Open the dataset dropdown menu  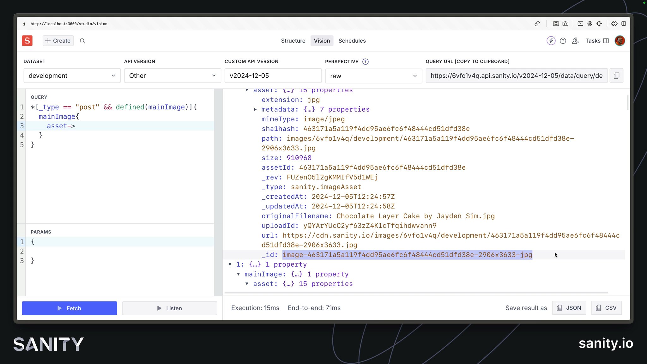pos(71,76)
